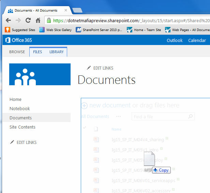Click PowerPoint icon for Ig15_SP_IT_M05V1_intro

[x=96, y=150]
